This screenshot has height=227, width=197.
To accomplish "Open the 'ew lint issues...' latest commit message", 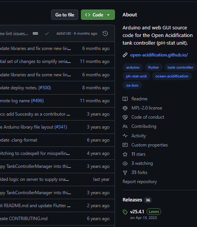I will (x=14, y=34).
